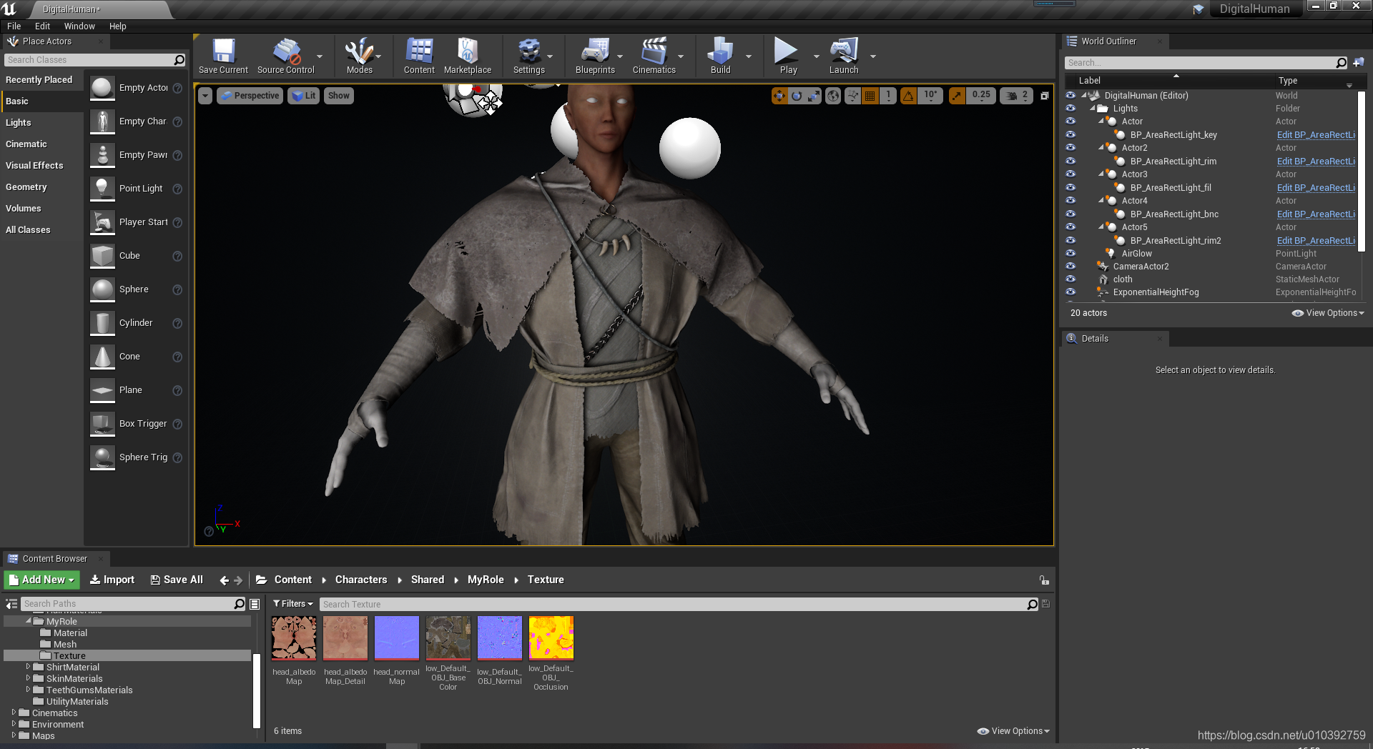
Task: Maximize the viewport using corner icon
Action: pyautogui.click(x=1044, y=96)
